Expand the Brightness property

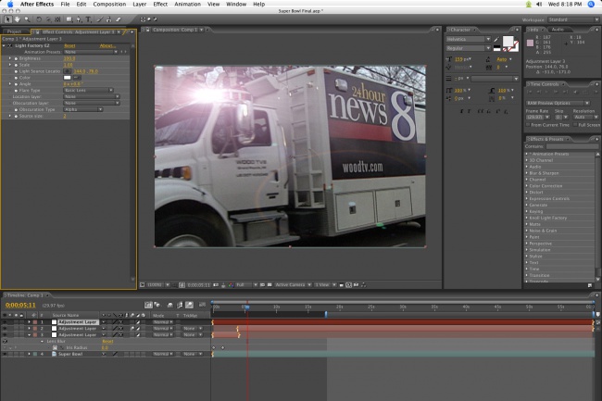click(x=10, y=58)
